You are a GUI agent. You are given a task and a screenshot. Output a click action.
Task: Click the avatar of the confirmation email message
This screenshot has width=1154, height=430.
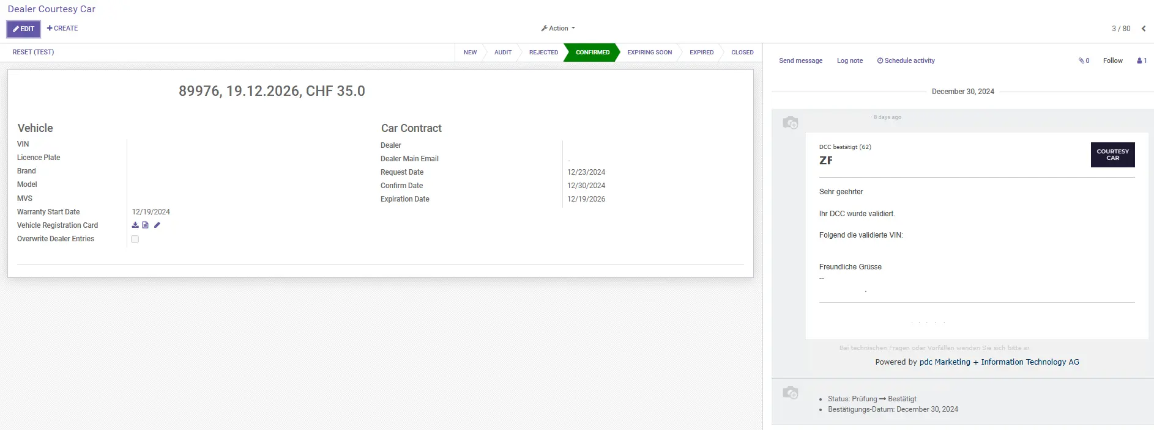pos(791,123)
